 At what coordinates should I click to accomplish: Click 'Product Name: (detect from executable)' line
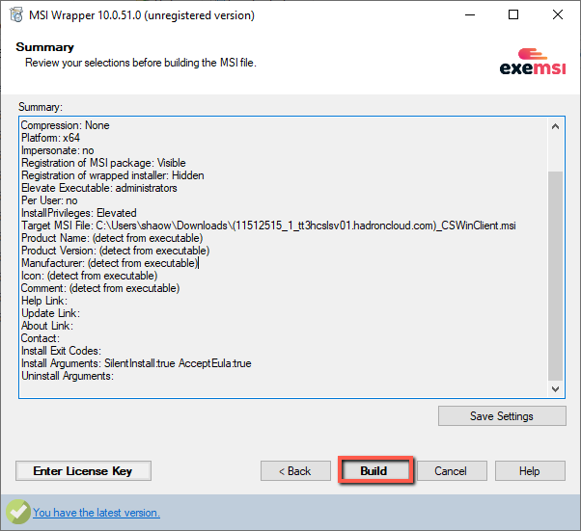coord(112,238)
